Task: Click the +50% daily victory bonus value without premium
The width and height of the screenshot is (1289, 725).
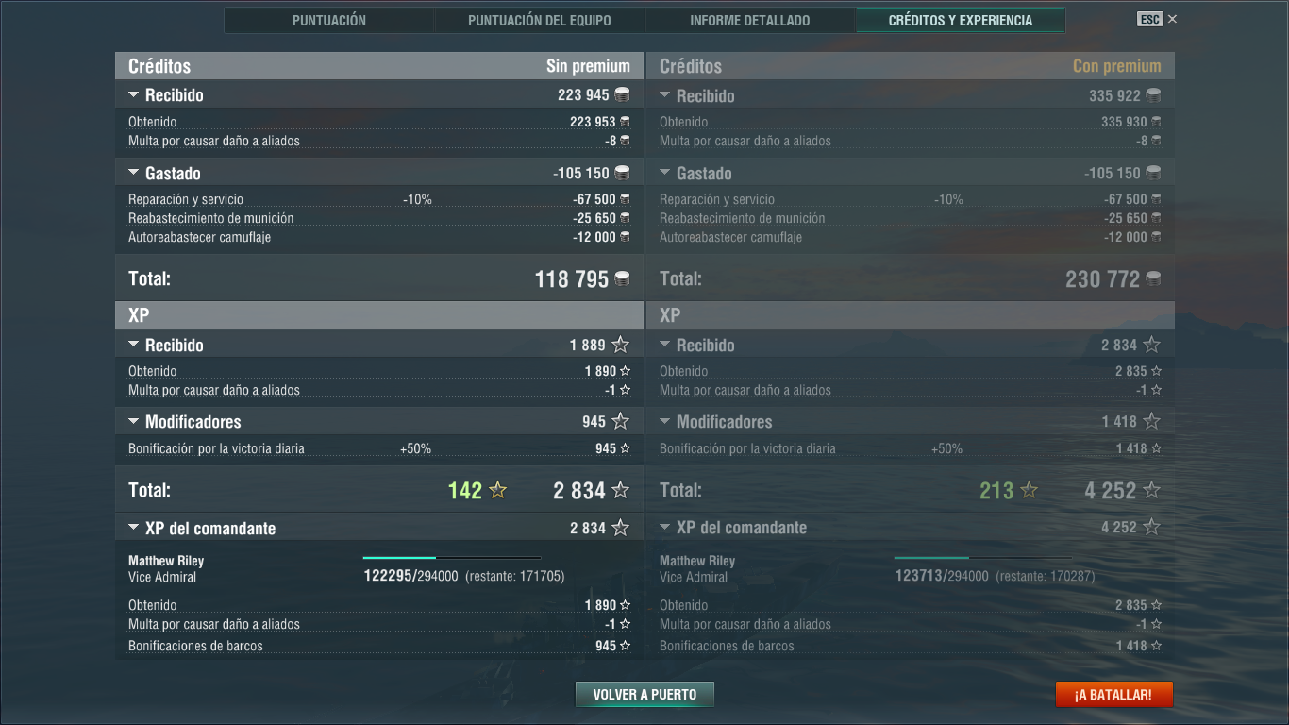Action: click(415, 448)
